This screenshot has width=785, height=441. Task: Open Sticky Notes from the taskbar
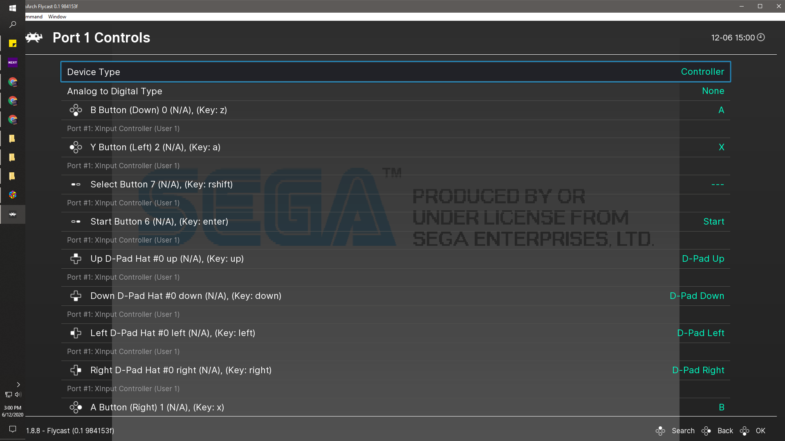(x=13, y=44)
